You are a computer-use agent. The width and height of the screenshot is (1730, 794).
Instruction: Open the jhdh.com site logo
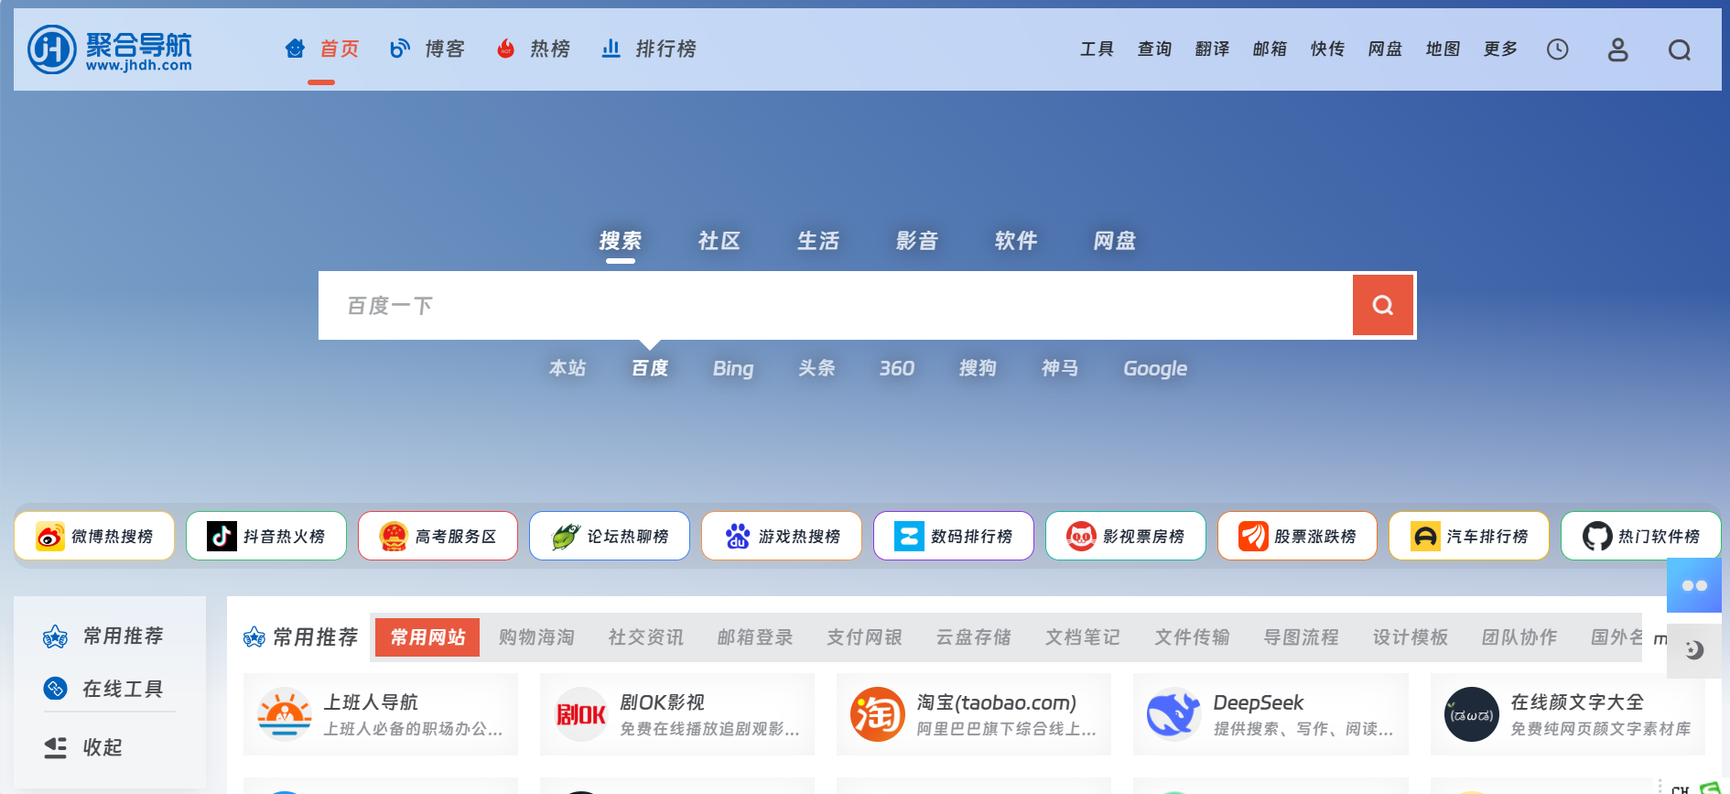pyautogui.click(x=110, y=49)
